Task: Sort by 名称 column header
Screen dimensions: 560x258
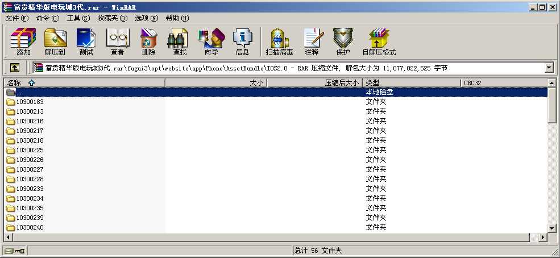Action: 84,83
